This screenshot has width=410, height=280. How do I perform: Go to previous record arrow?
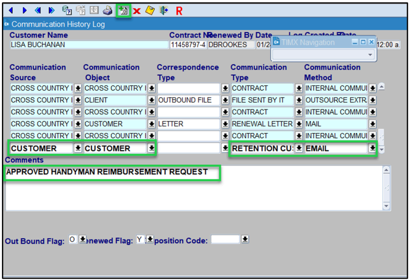[11, 10]
